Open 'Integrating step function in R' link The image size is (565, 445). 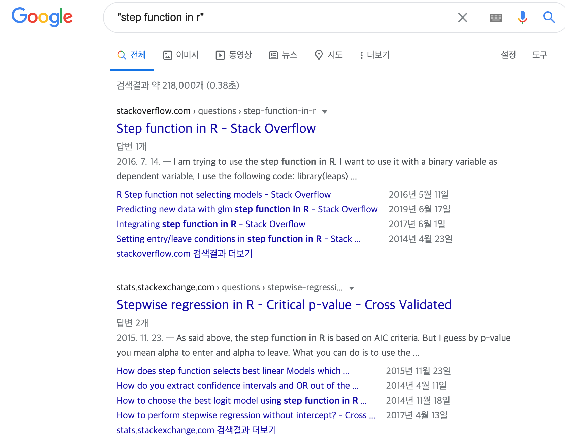tap(211, 224)
